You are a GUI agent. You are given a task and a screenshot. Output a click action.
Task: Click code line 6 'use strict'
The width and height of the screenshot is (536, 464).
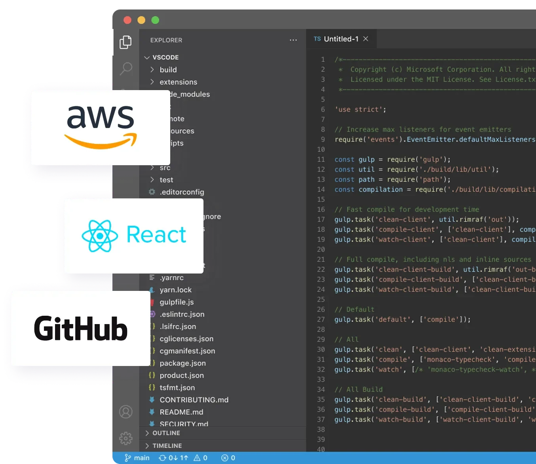[x=360, y=109]
